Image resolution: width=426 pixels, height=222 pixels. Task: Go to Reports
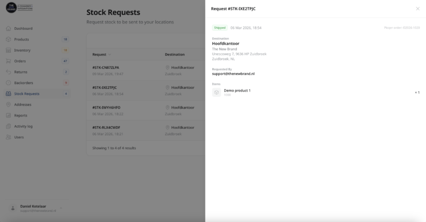[37, 115]
